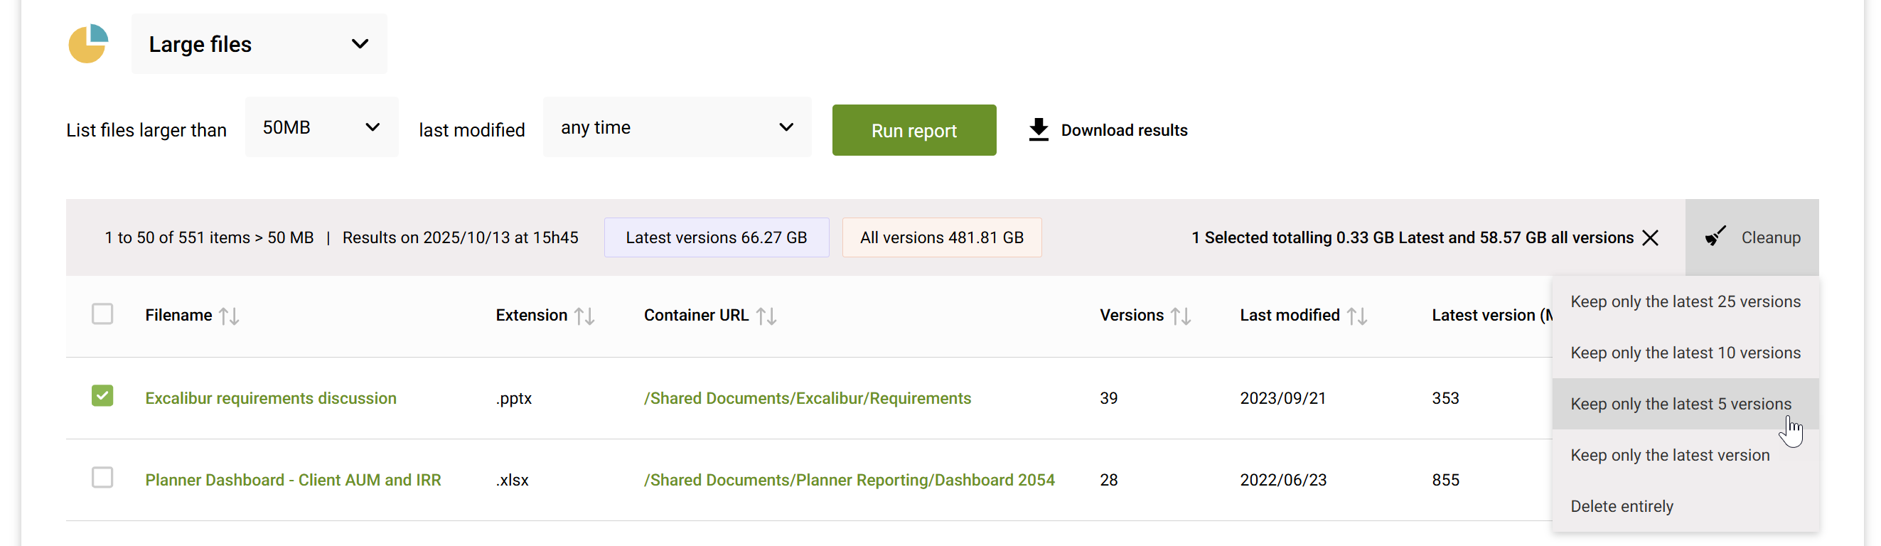The height and width of the screenshot is (546, 1881).
Task: Click the download arrow icon
Action: point(1039,130)
